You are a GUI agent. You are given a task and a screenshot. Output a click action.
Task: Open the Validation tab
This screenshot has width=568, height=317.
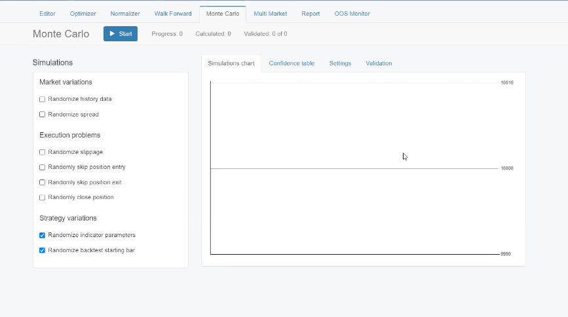pyautogui.click(x=379, y=64)
